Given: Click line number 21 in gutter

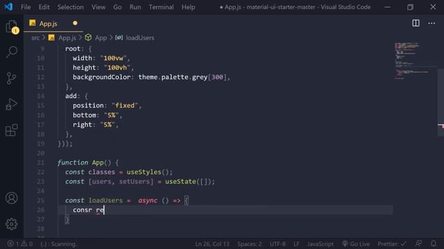Looking at the screenshot, I should 41,163.
